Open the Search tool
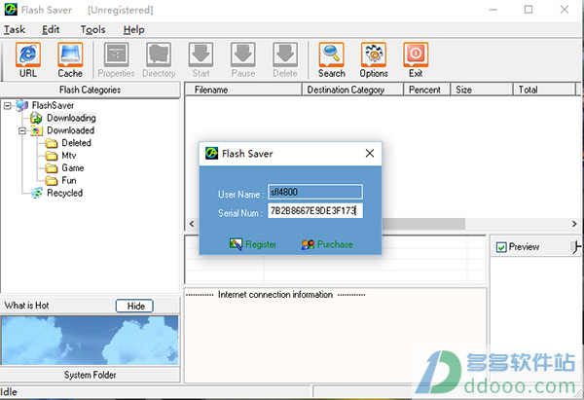The height and width of the screenshot is (400, 584). click(x=332, y=60)
